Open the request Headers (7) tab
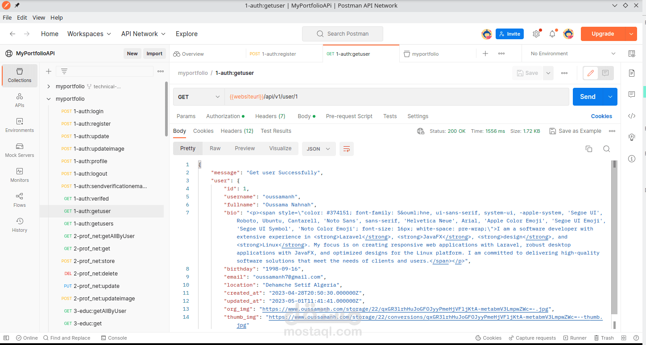The image size is (646, 345). (x=270, y=116)
